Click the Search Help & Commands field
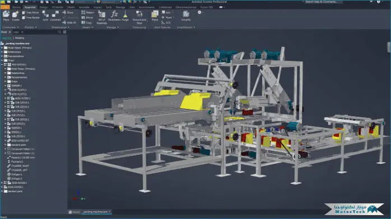Screen dimensions: 391x219 323,2
